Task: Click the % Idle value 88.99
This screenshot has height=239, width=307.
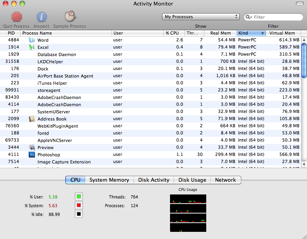Action: [x=54, y=215]
